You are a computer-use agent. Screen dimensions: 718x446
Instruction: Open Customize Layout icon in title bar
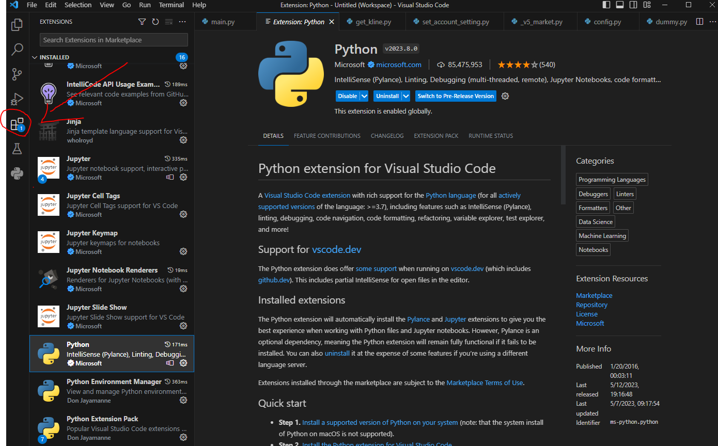pyautogui.click(x=646, y=5)
